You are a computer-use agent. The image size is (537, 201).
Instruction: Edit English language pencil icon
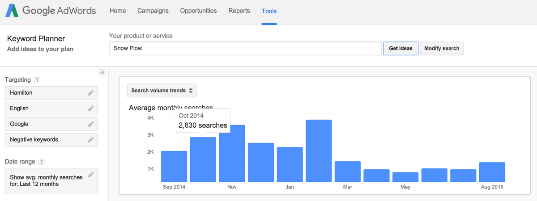(91, 109)
